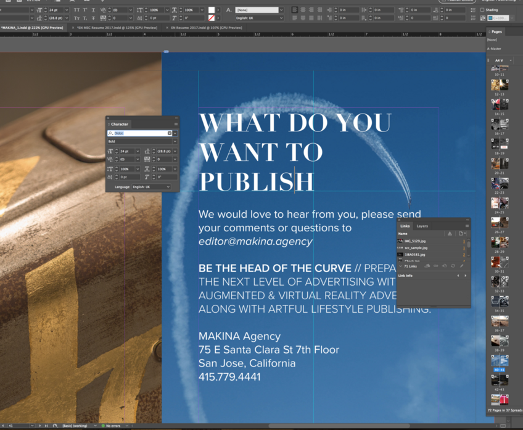
Task: Open the font style dropdown showing Bold
Action: coord(175,141)
